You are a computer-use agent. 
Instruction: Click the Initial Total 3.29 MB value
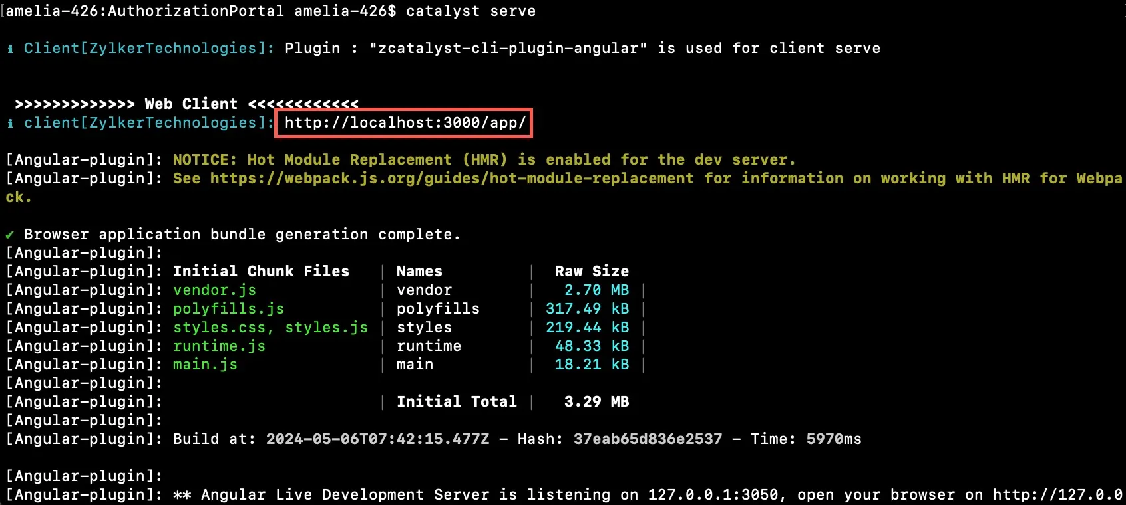click(x=596, y=402)
